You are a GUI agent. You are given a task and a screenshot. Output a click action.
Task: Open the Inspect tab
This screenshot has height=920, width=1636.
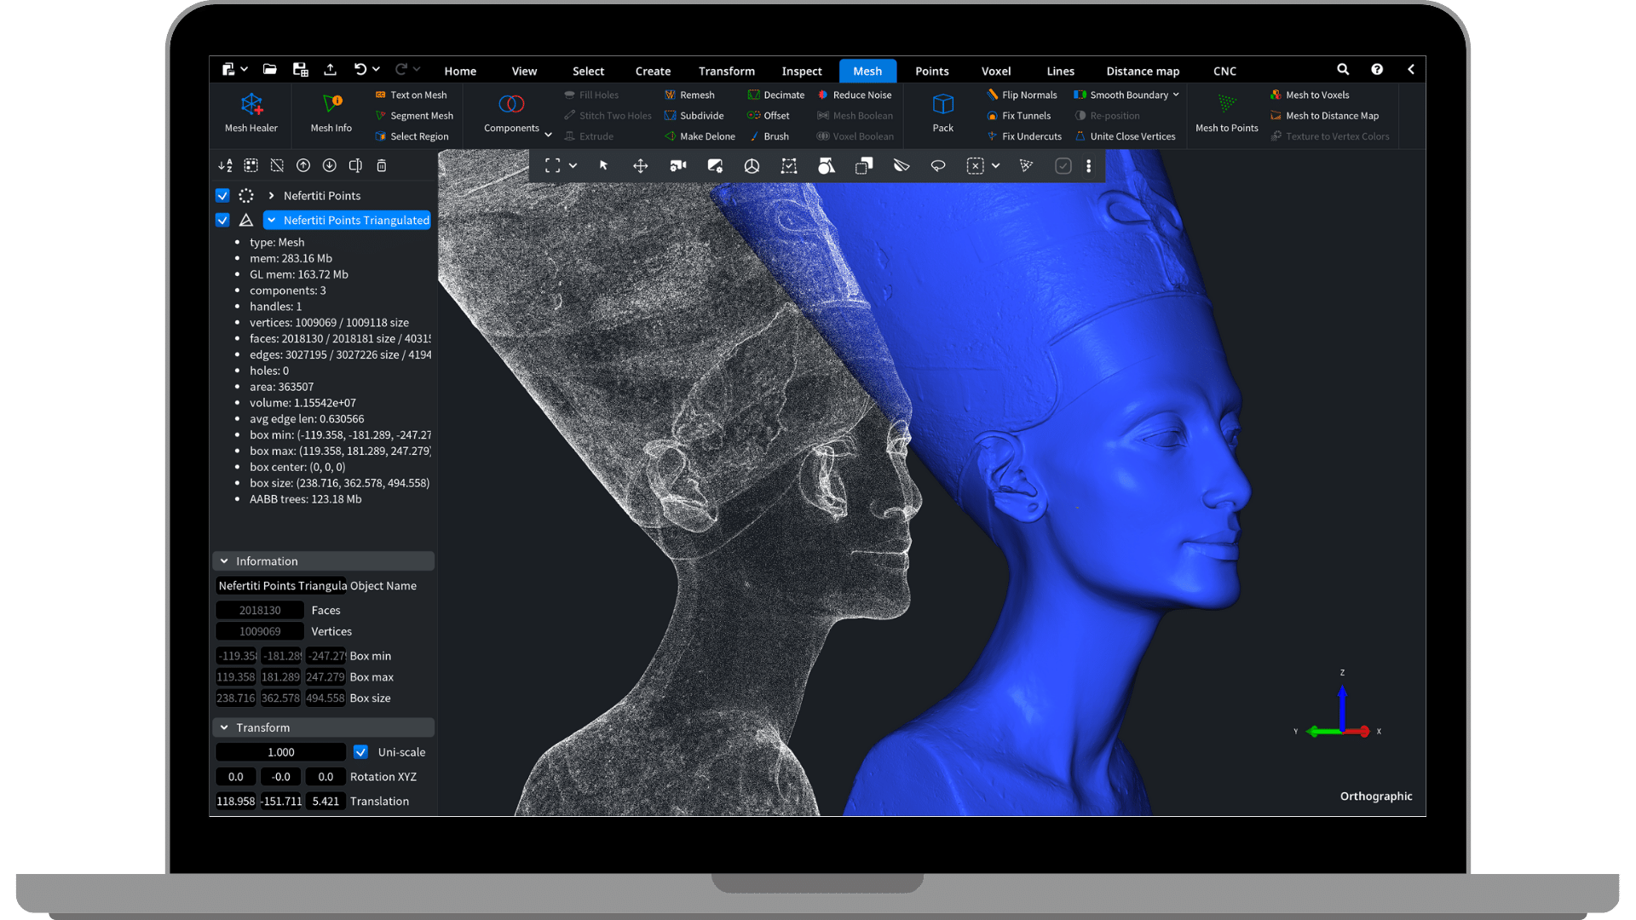coord(801,72)
